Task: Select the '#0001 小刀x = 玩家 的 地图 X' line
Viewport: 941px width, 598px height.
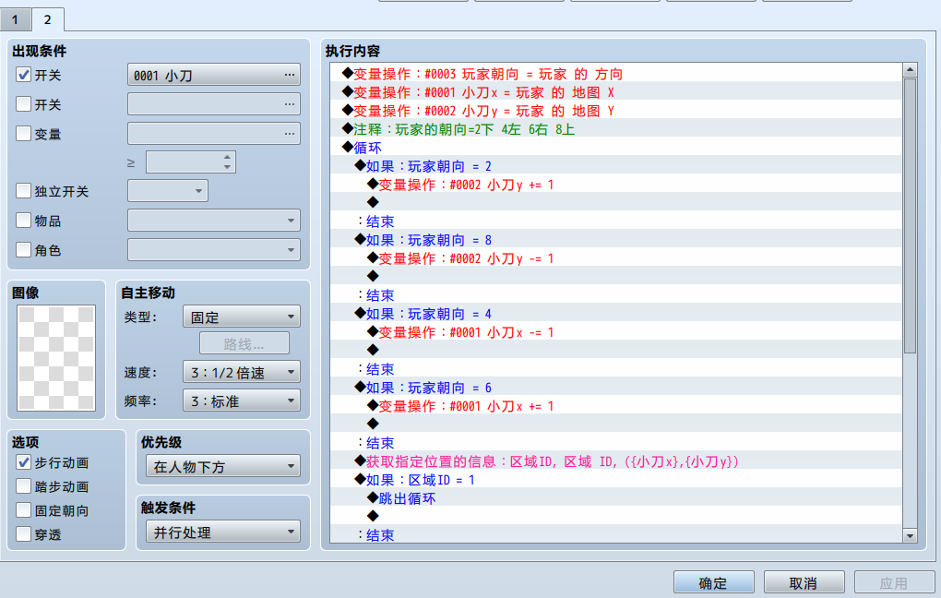Action: point(615,92)
